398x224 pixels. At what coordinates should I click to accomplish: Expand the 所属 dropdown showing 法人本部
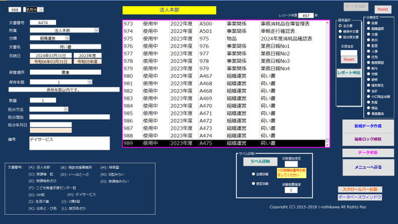coord(96,30)
